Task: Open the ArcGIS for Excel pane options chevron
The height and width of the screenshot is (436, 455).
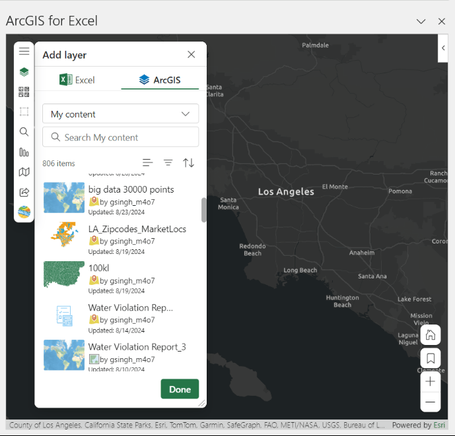Action: (421, 21)
